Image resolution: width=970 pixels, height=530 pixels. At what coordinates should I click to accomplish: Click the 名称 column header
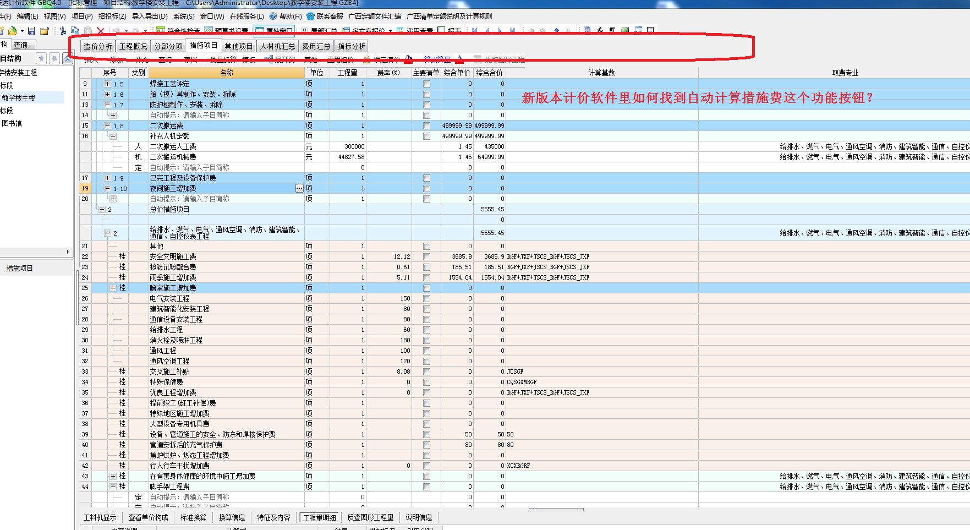(227, 73)
